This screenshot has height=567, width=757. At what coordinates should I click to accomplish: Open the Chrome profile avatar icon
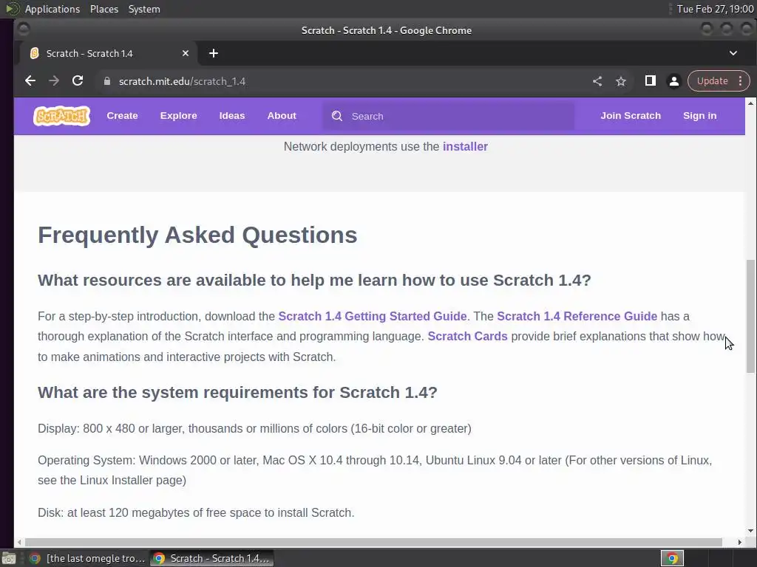coord(674,81)
